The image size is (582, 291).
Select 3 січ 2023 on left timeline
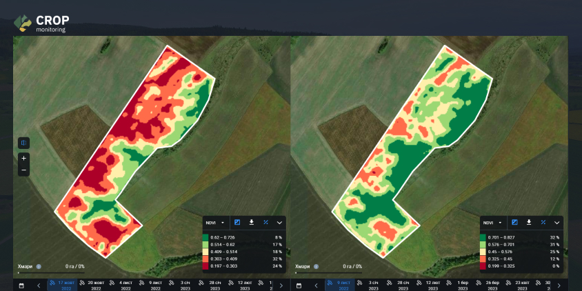point(181,285)
